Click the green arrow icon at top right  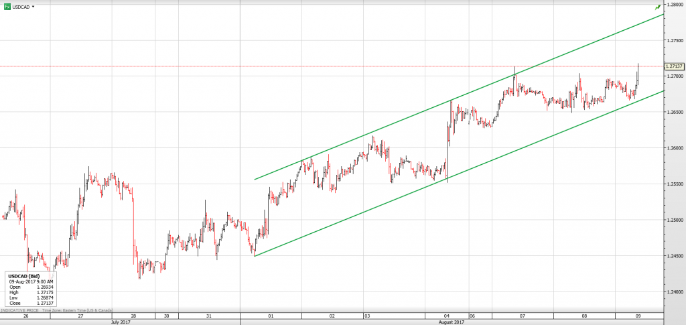tap(657, 7)
